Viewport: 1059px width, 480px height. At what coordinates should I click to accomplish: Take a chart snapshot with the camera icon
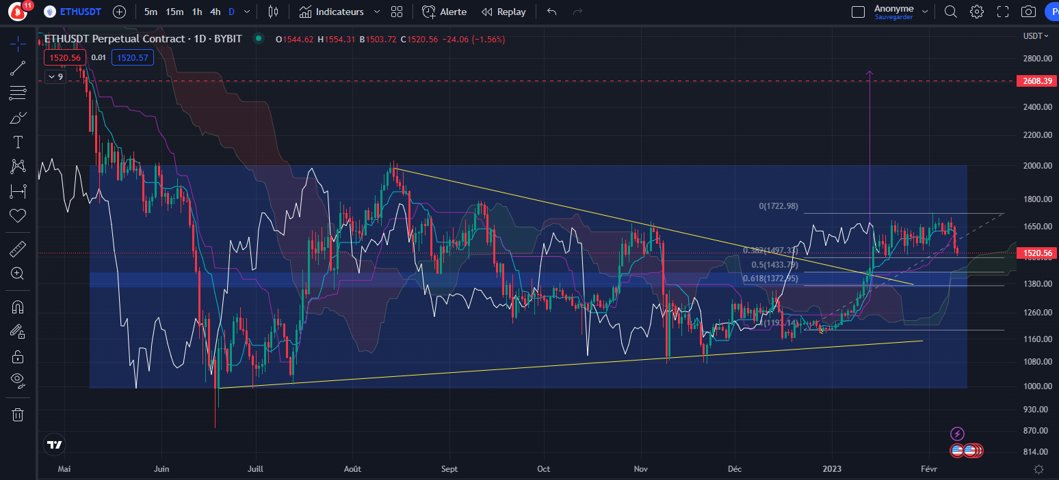[1028, 12]
